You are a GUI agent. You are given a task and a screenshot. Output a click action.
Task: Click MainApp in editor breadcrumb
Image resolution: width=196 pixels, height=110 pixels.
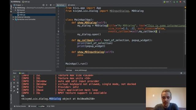[x=69, y=70]
